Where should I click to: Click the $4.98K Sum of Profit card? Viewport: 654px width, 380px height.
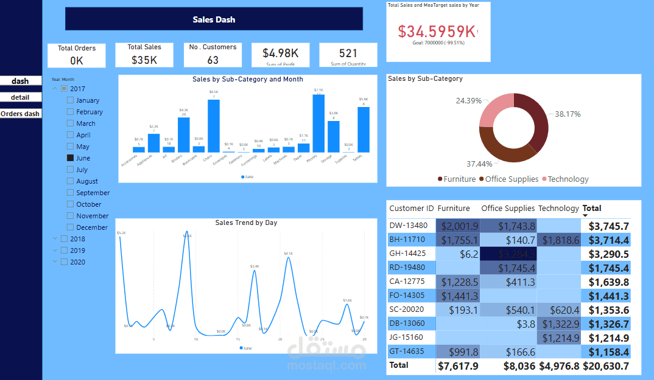[280, 55]
